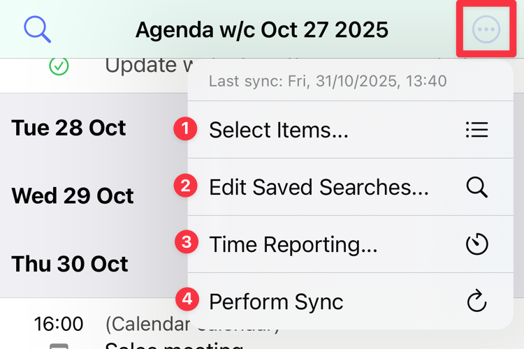Tap the Thu 30 Oct day header
The image size is (524, 349).
coord(70,264)
